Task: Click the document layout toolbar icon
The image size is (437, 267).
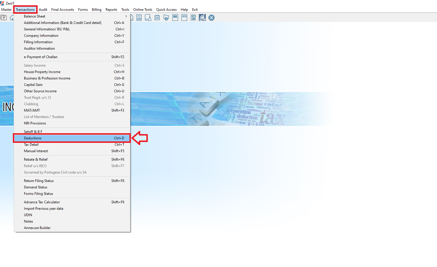Action: (x=193, y=18)
